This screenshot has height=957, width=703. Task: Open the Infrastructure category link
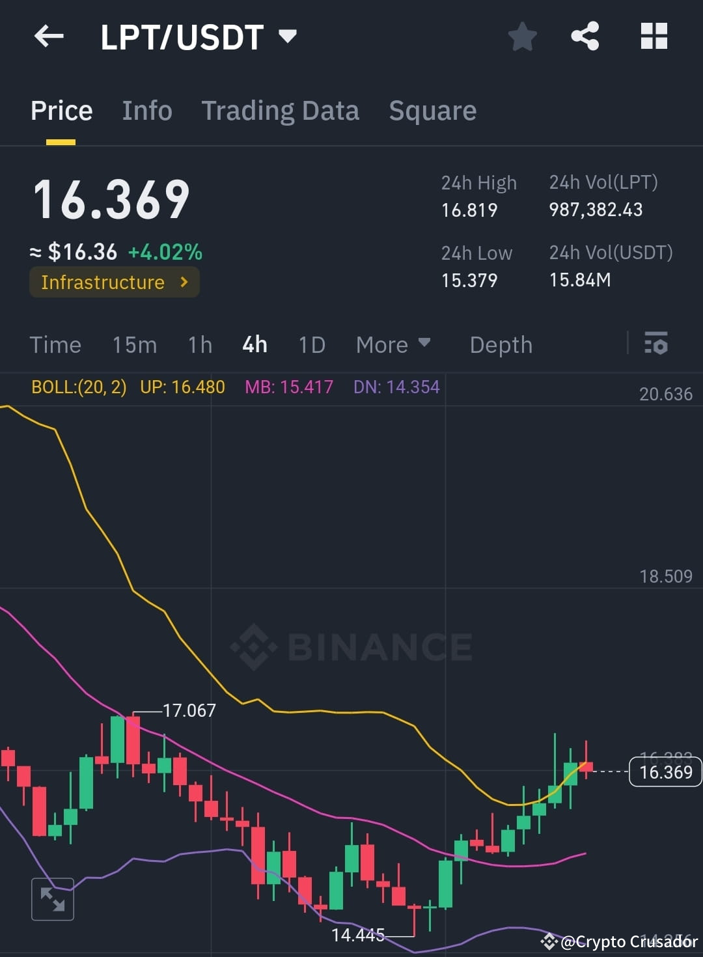[114, 282]
